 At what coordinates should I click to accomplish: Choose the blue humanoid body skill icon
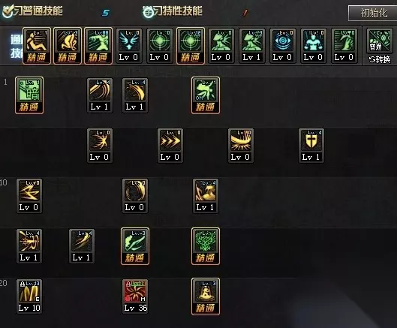point(314,46)
